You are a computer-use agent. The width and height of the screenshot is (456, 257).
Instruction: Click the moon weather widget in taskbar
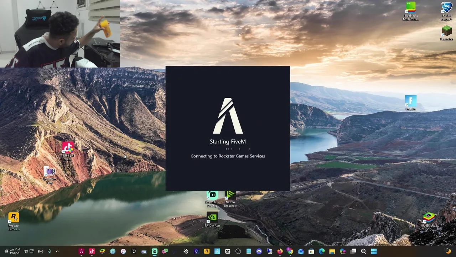[x=447, y=251]
